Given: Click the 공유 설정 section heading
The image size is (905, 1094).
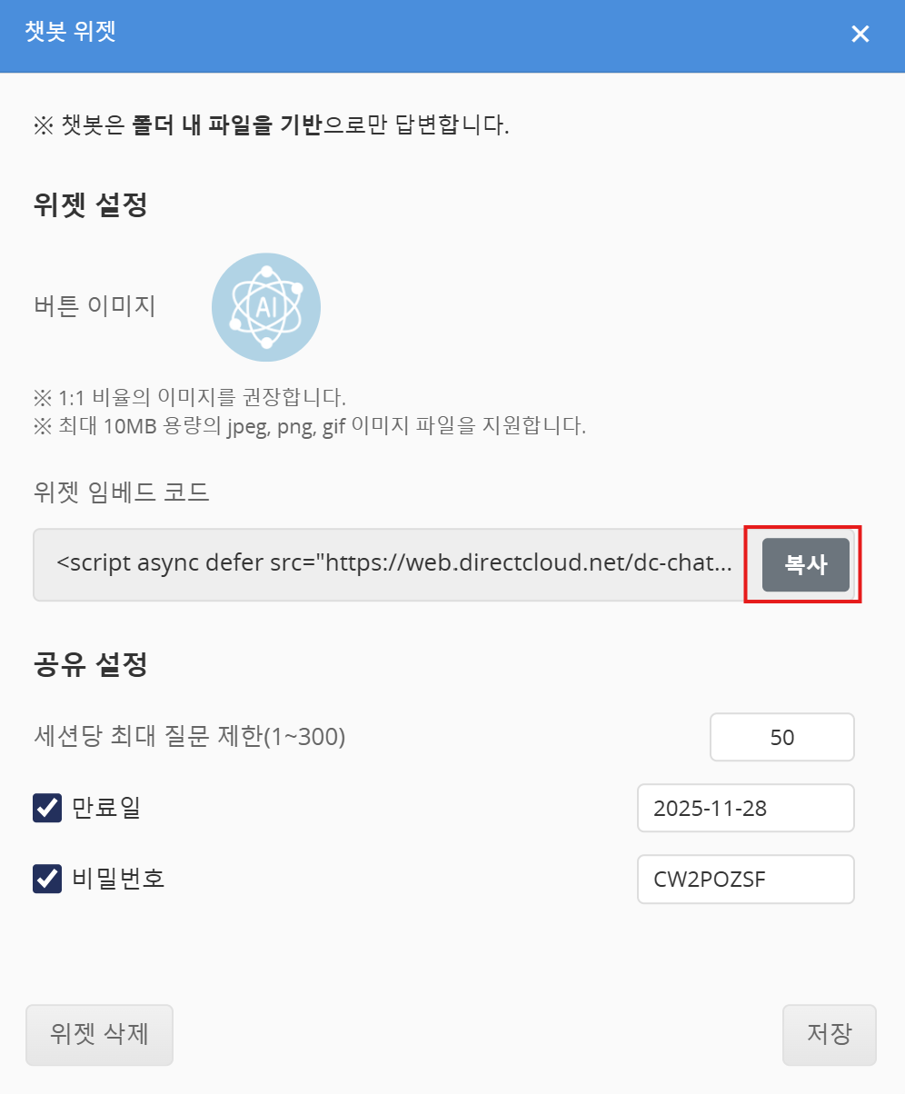Looking at the screenshot, I should 89,664.
